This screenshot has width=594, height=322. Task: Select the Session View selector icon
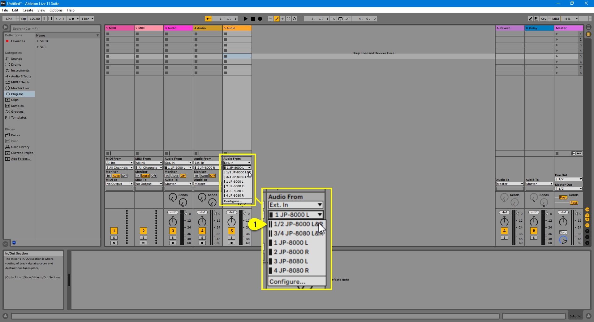coord(588,34)
